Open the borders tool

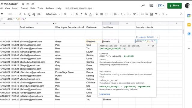pyautogui.click(x=102, y=14)
